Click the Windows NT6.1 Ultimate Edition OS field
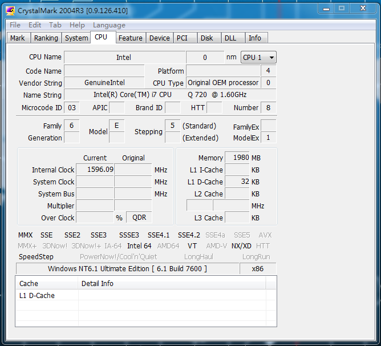 [x=127, y=268]
